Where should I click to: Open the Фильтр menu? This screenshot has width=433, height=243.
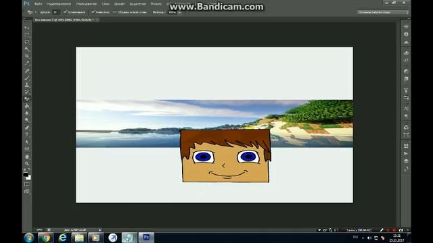tap(156, 4)
